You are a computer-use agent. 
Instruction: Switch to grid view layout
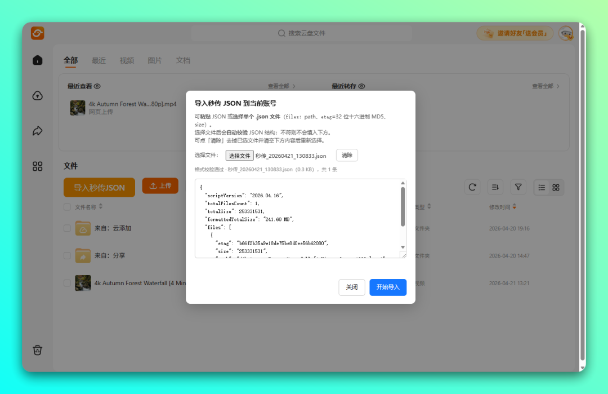click(x=555, y=187)
